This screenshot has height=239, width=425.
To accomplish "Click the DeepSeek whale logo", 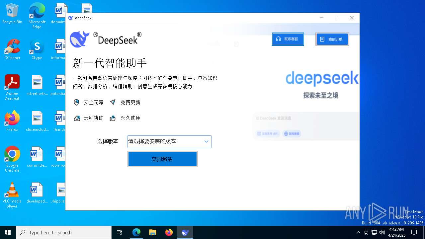I will point(80,39).
